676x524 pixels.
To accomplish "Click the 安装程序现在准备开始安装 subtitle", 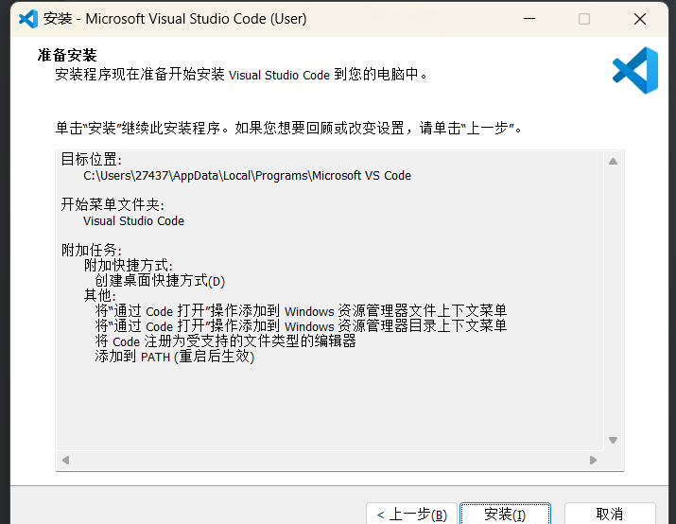I will [241, 74].
